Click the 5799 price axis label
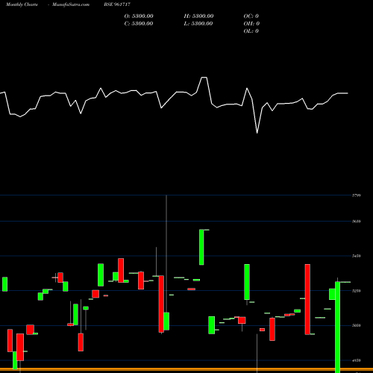 tap(357, 195)
